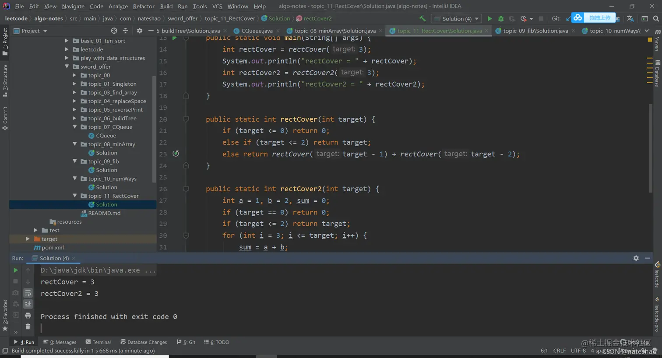
Task: Open the 0: Messages tool window
Action: (60, 342)
